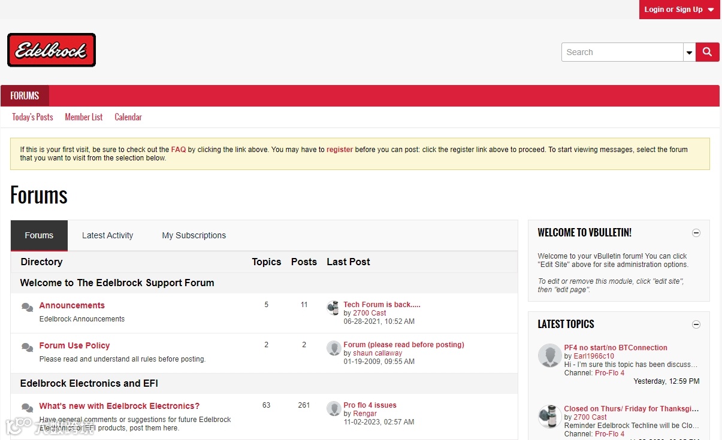Open 2700 Cast profile in Announcements row
The width and height of the screenshot is (722, 440).
click(x=370, y=313)
